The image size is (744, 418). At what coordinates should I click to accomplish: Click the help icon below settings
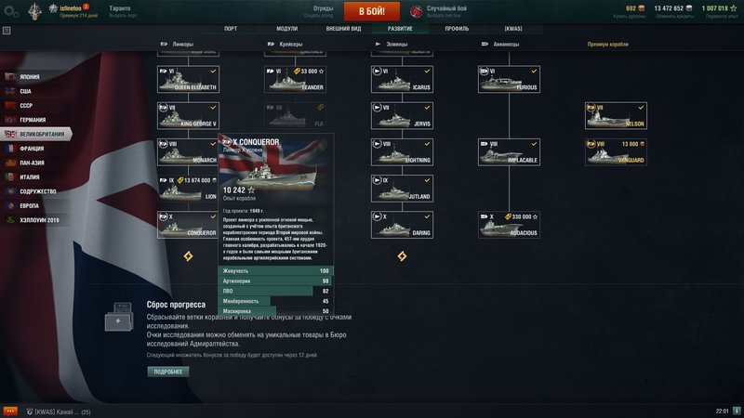coord(7,31)
